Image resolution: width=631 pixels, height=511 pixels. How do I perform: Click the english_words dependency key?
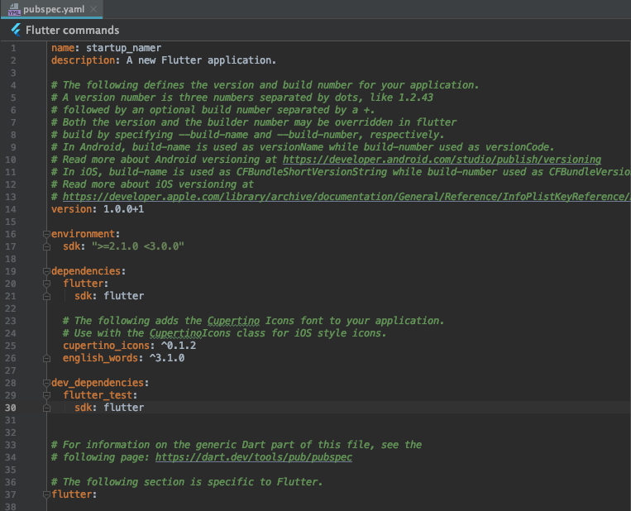point(101,358)
